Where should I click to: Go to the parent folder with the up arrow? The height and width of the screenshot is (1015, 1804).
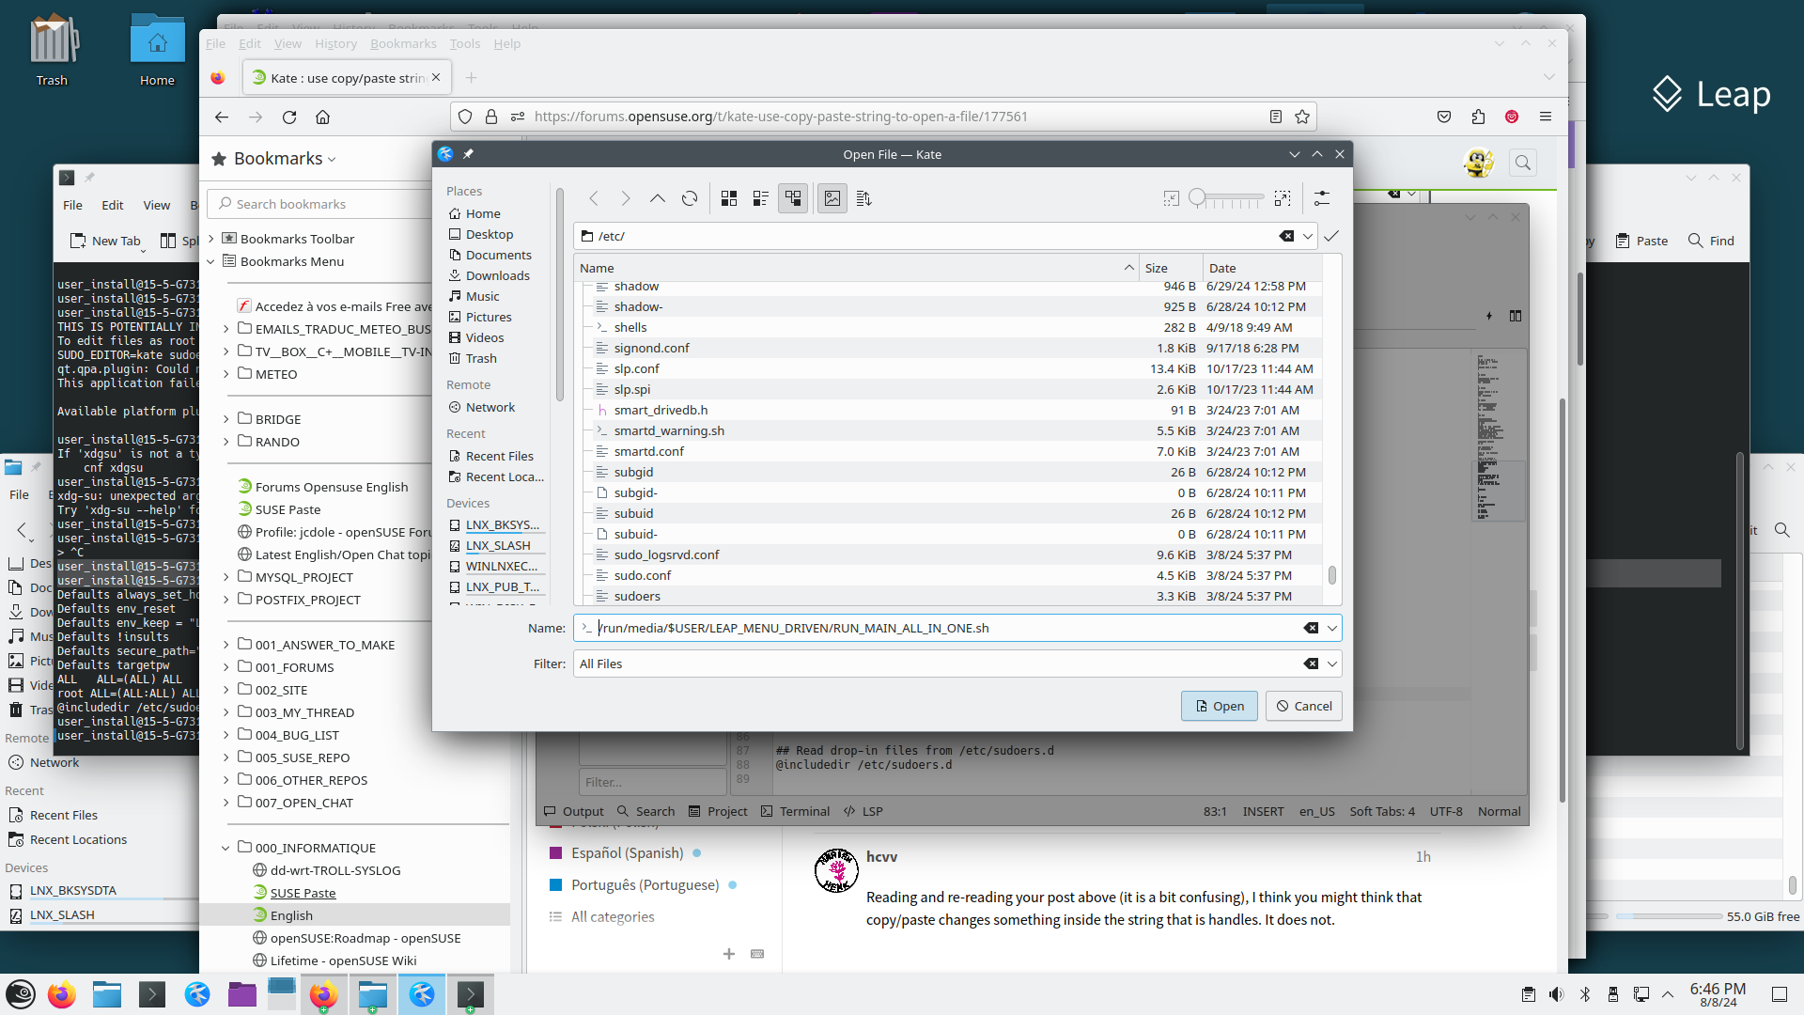point(658,198)
